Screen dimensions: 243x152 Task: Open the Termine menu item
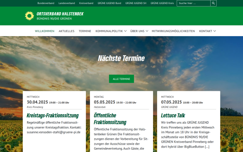85,31
